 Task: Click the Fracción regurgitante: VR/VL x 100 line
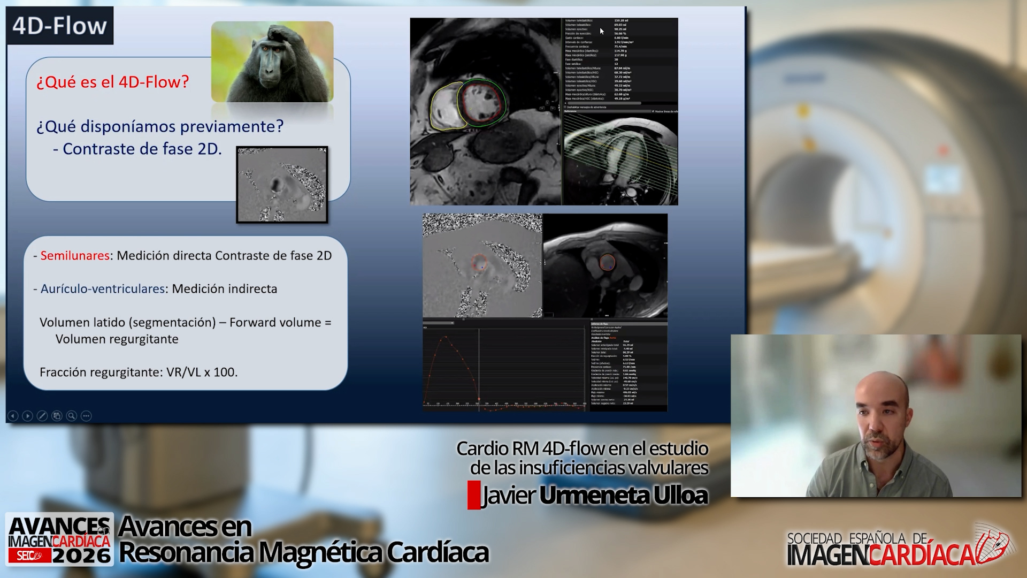tap(139, 372)
